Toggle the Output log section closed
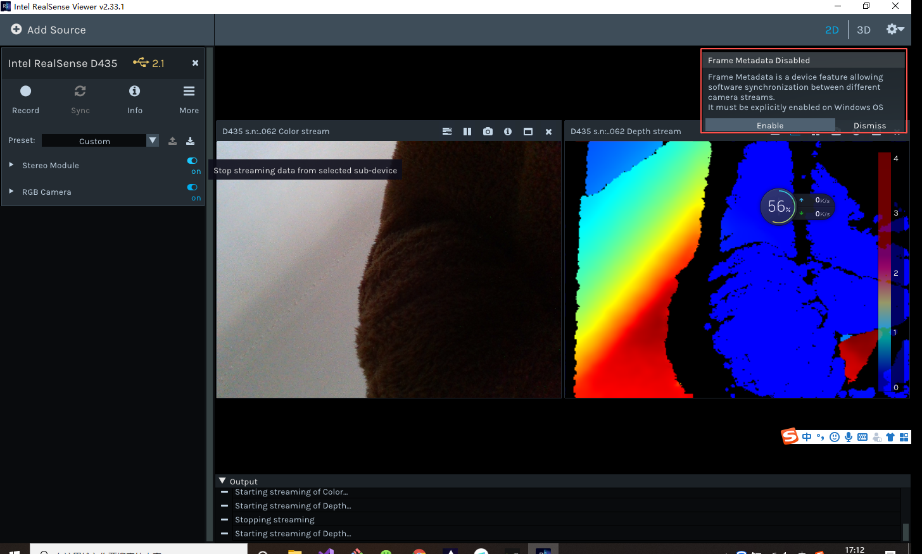 (222, 481)
